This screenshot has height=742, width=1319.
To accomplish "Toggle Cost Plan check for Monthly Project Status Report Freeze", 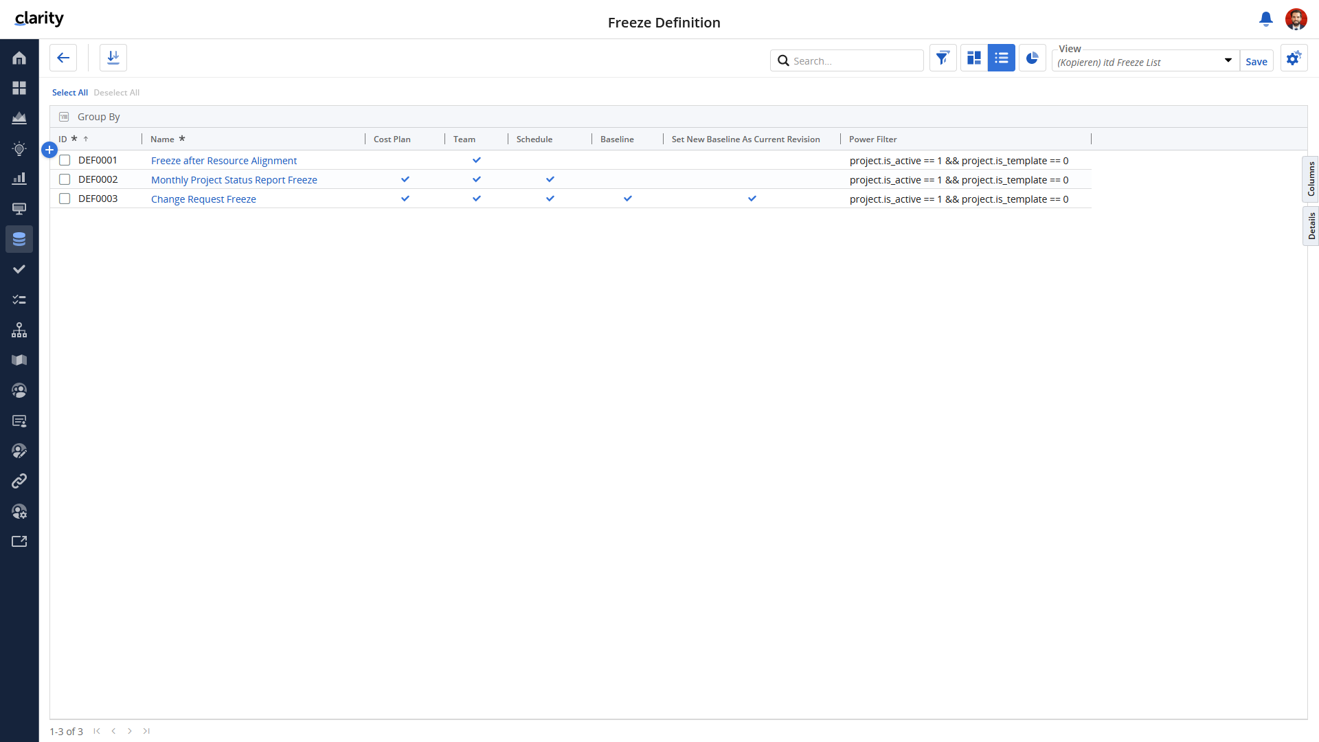I will point(405,179).
